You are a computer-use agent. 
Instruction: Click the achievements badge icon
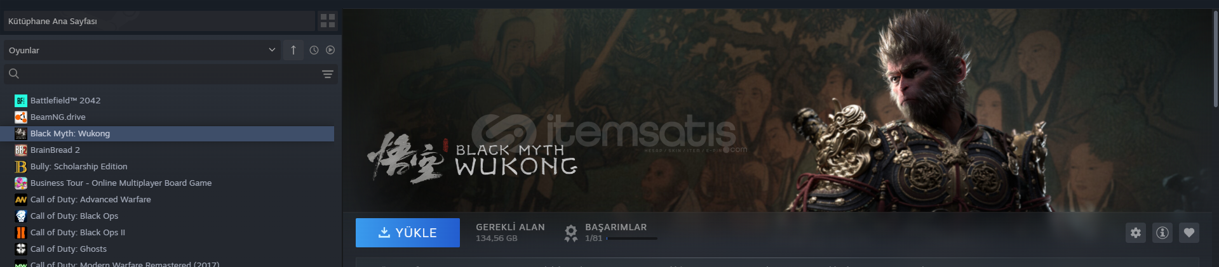click(x=571, y=233)
